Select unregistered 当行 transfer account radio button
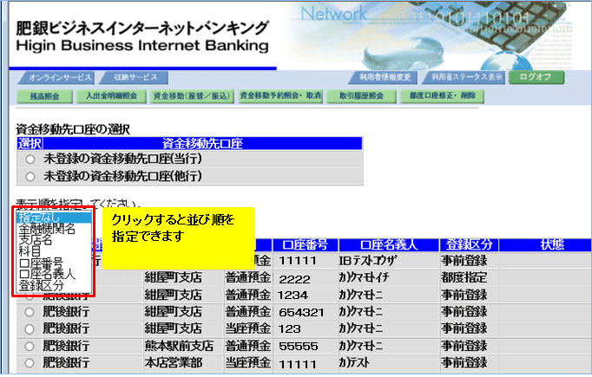Screen dimensions: 592x377 coord(30,159)
